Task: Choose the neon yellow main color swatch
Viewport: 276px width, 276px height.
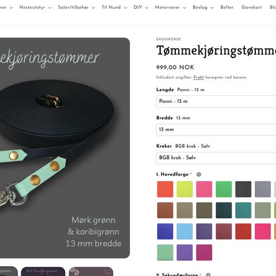Action: (185, 189)
